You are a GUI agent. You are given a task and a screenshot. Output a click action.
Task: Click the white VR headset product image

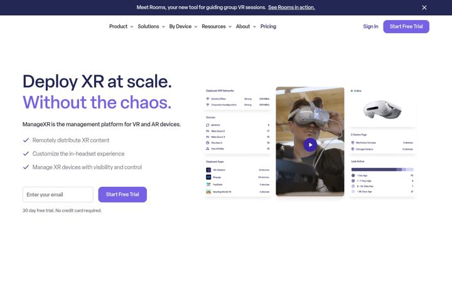[382, 109]
